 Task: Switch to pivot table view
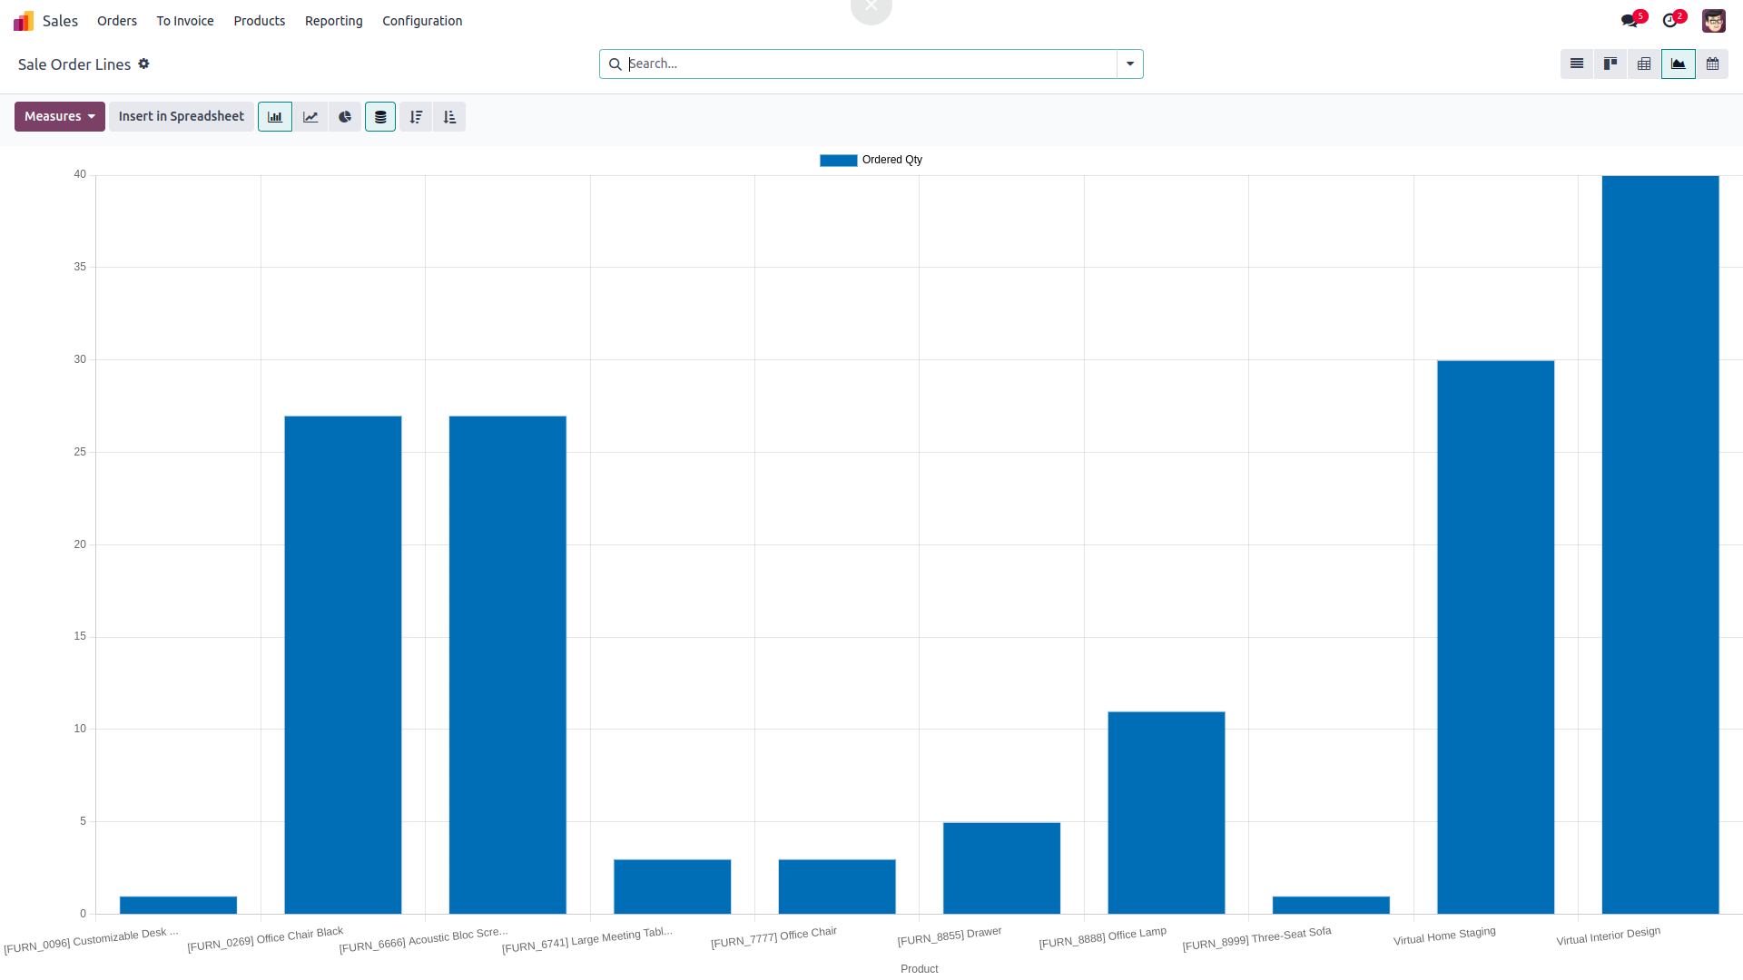(x=1644, y=64)
